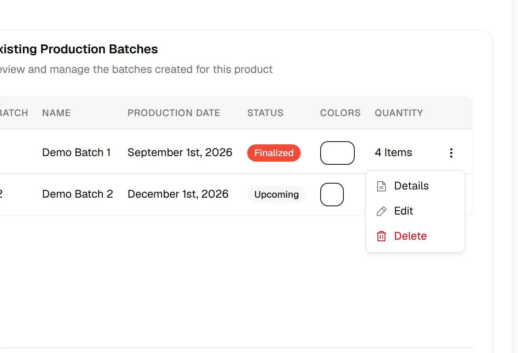This screenshot has width=518, height=353.
Task: Choose Edit from the context menu
Action: 415,211
